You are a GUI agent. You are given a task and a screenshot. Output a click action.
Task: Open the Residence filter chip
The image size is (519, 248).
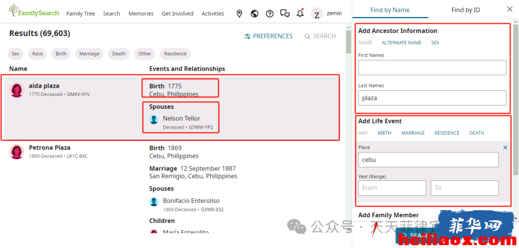[175, 54]
